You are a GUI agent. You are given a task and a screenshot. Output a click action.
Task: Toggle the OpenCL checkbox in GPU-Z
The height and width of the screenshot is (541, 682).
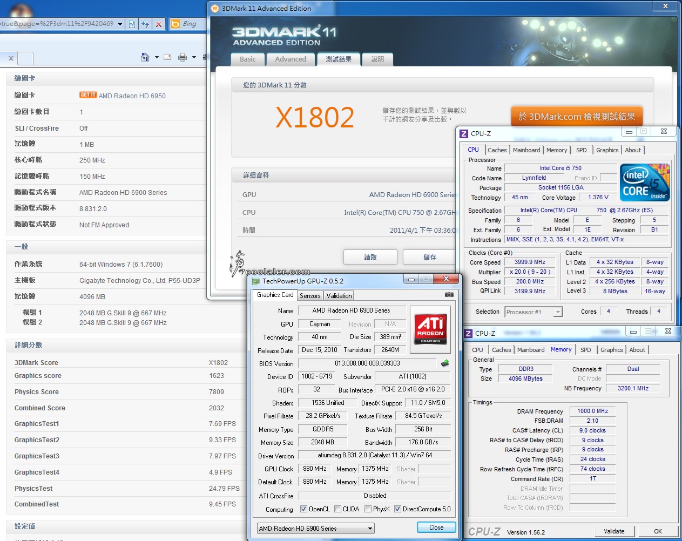(303, 509)
